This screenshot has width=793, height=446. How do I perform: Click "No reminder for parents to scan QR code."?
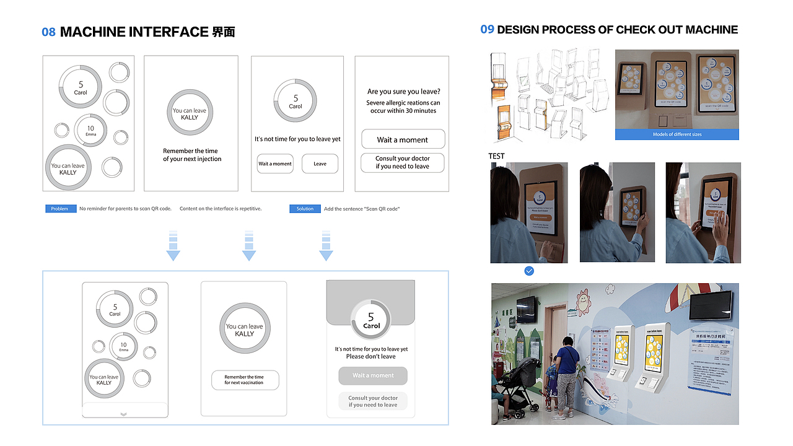pyautogui.click(x=125, y=209)
